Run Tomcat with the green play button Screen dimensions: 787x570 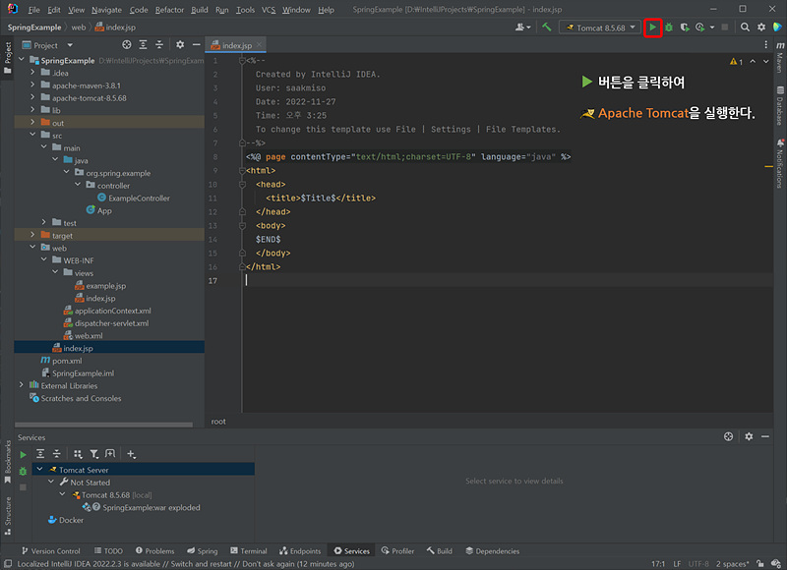(652, 28)
